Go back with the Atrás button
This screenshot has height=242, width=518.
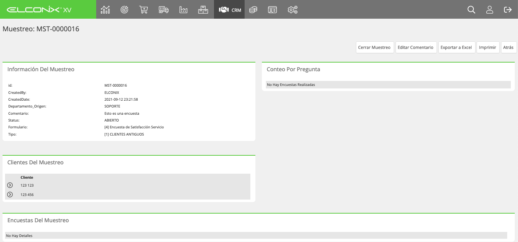tap(508, 47)
